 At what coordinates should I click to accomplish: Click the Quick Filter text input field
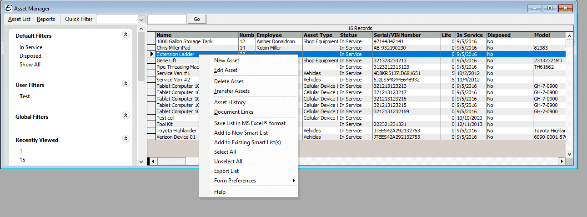(167, 19)
